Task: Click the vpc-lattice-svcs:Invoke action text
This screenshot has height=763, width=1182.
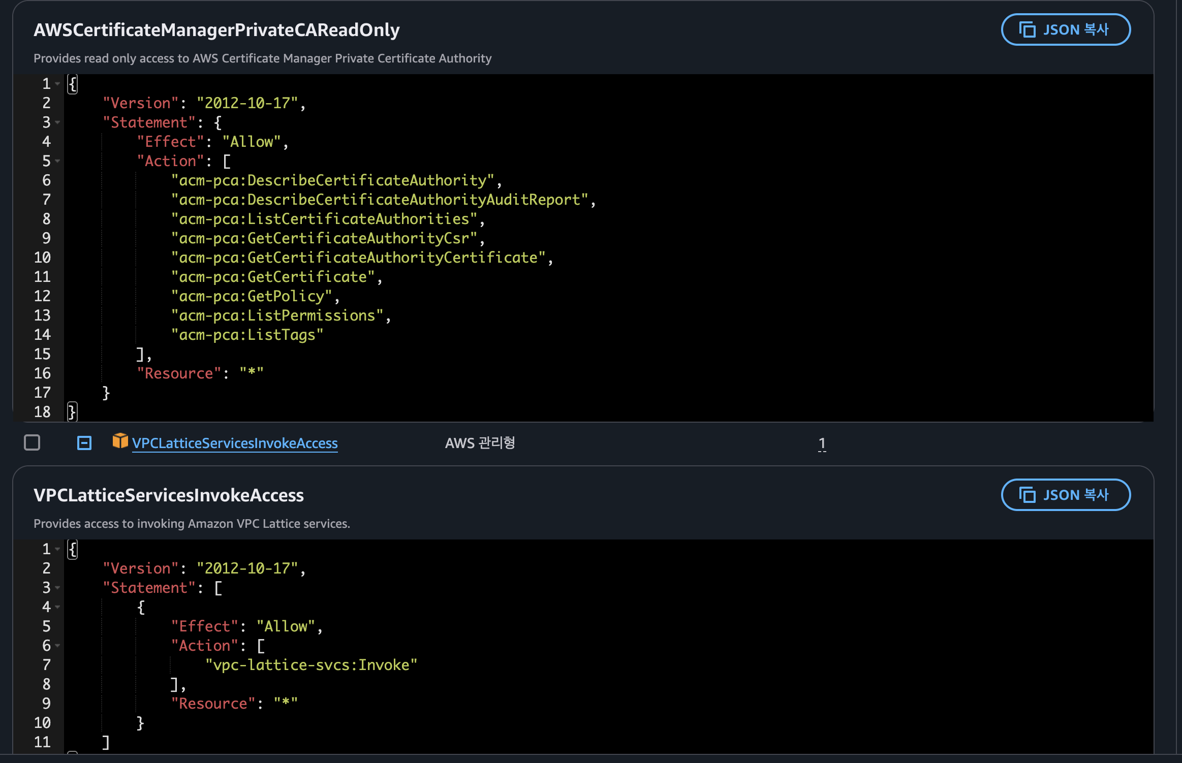Action: [311, 665]
